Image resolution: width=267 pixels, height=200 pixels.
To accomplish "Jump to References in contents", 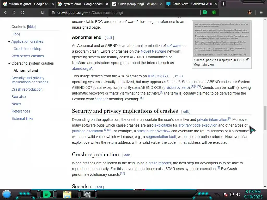I will click(x=21, y=111).
